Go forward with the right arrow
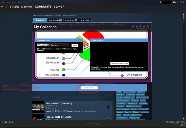 (6, 7)
